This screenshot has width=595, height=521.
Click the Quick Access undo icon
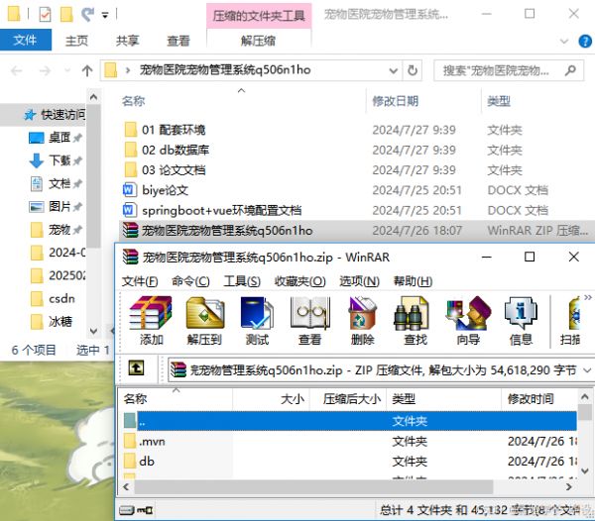[x=87, y=15]
